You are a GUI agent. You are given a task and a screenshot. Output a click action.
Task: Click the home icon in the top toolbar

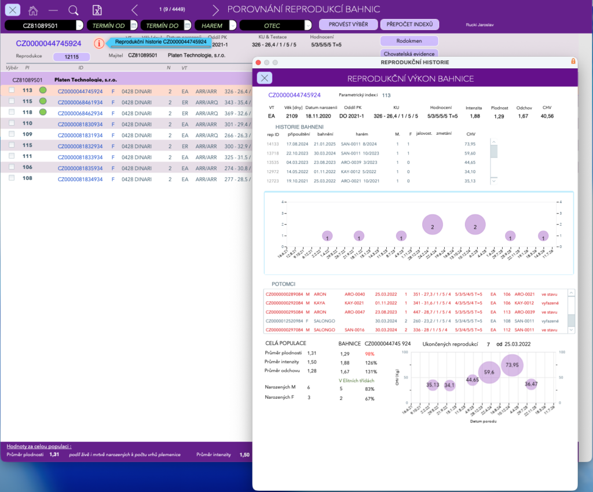click(x=33, y=10)
